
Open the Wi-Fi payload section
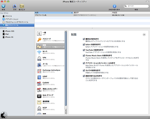coord(51,52)
